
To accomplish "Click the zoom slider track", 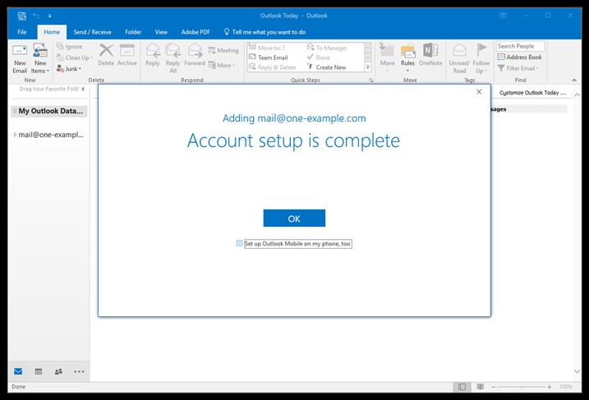I will pyautogui.click(x=522, y=387).
